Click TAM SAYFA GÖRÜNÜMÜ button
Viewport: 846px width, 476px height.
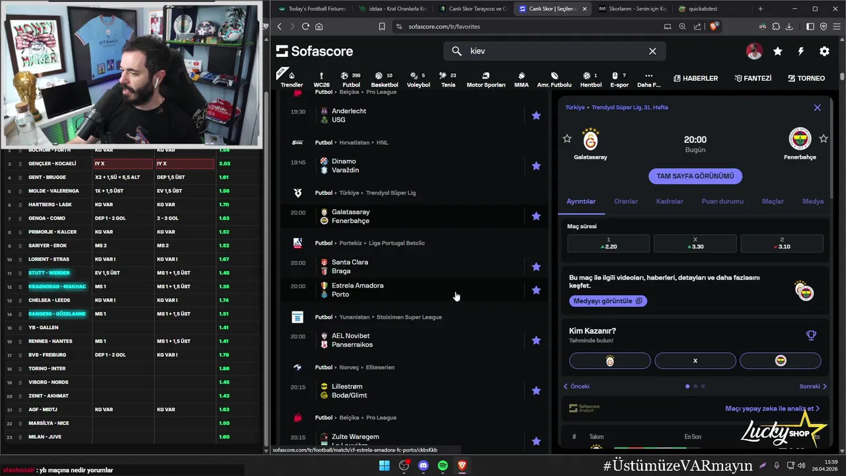[x=695, y=176]
